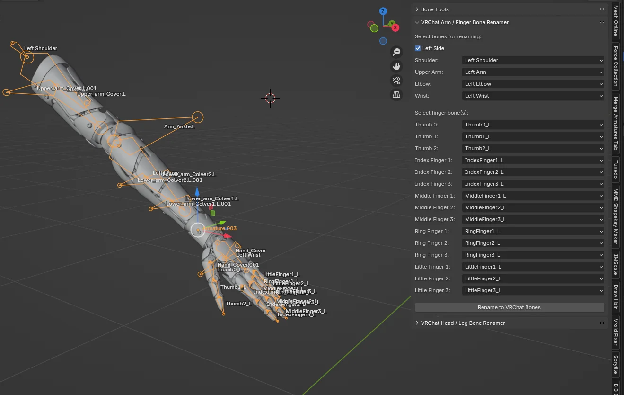The image size is (624, 395).
Task: Open the Shoulder bone dropdown
Action: [533, 60]
